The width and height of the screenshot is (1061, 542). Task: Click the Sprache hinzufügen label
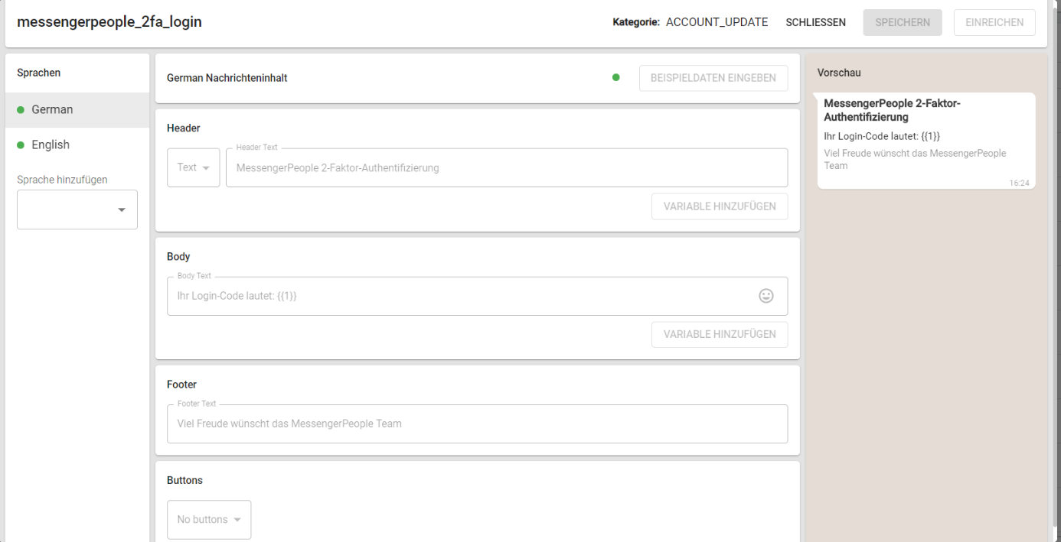pos(62,180)
